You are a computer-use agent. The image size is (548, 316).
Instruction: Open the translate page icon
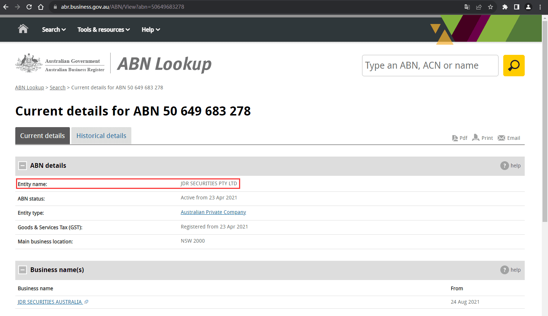[467, 7]
